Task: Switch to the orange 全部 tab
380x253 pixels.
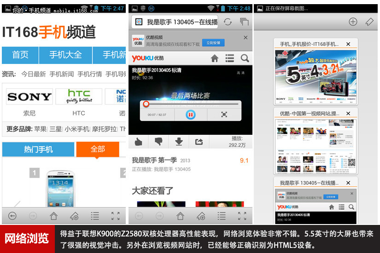Action: (98, 149)
